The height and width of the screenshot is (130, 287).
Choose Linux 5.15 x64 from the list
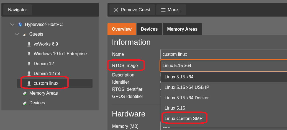(224, 77)
